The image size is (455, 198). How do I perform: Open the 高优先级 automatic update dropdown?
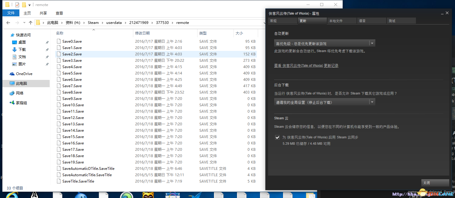point(324,44)
